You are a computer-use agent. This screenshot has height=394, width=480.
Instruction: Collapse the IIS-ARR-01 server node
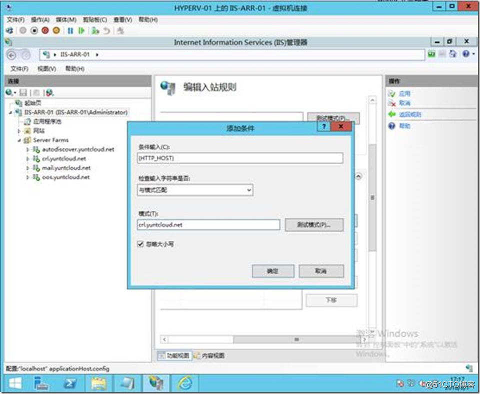pos(10,112)
